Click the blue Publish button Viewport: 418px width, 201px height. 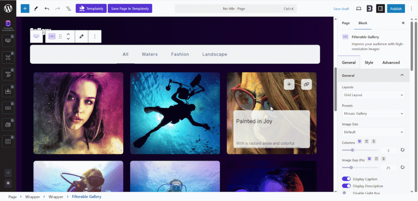pos(396,9)
